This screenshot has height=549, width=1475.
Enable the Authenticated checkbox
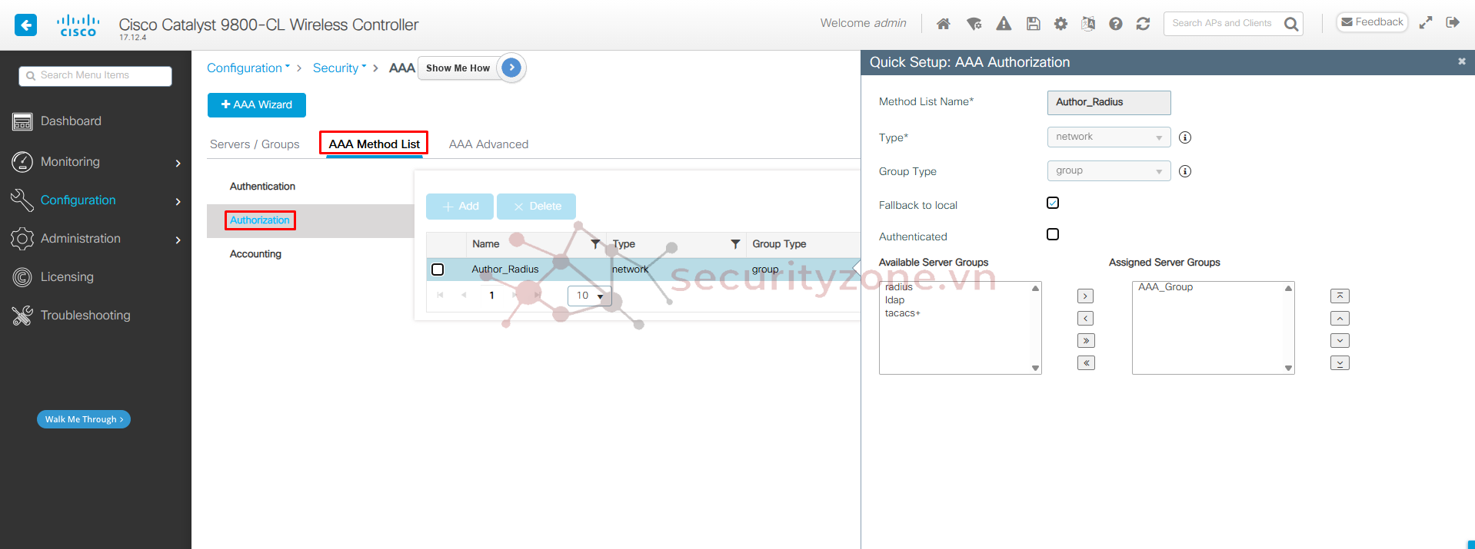[x=1053, y=234]
